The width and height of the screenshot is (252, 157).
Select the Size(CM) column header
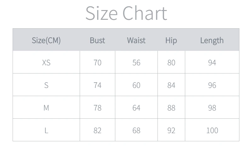46,40
